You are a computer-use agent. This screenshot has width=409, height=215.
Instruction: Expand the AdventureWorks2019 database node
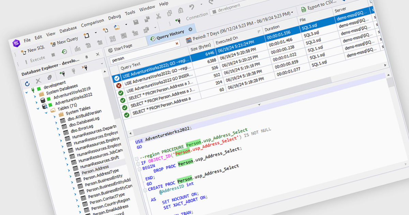36,102
